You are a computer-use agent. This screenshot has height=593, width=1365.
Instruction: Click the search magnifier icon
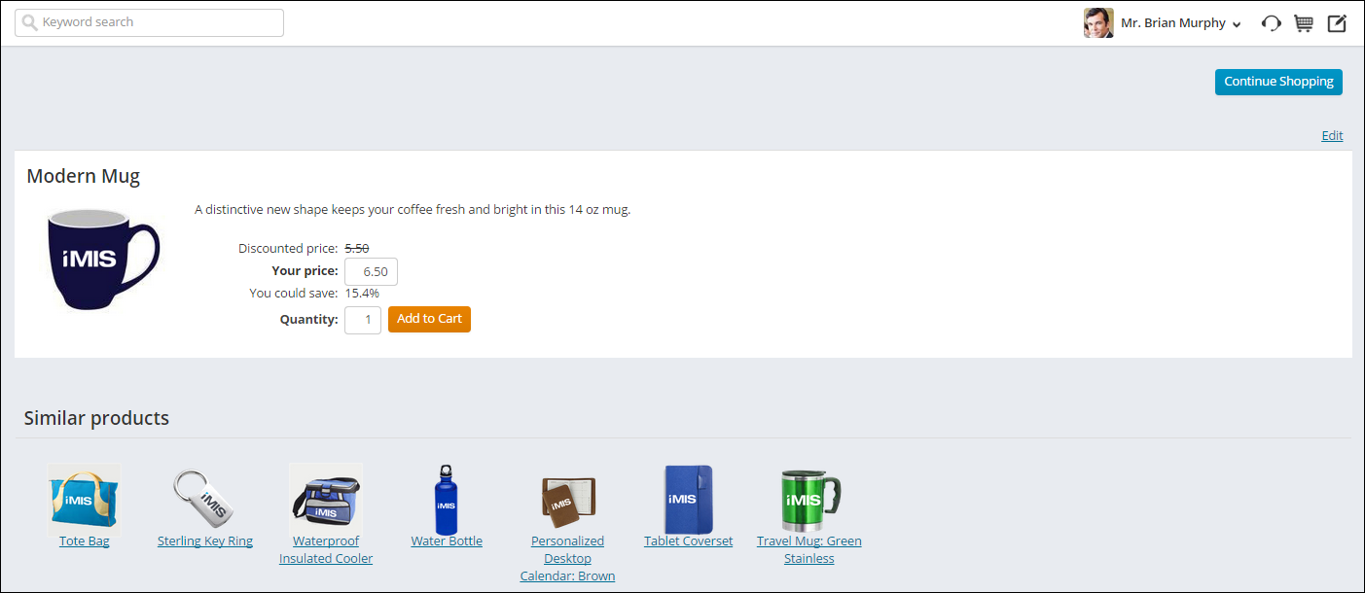pos(30,22)
